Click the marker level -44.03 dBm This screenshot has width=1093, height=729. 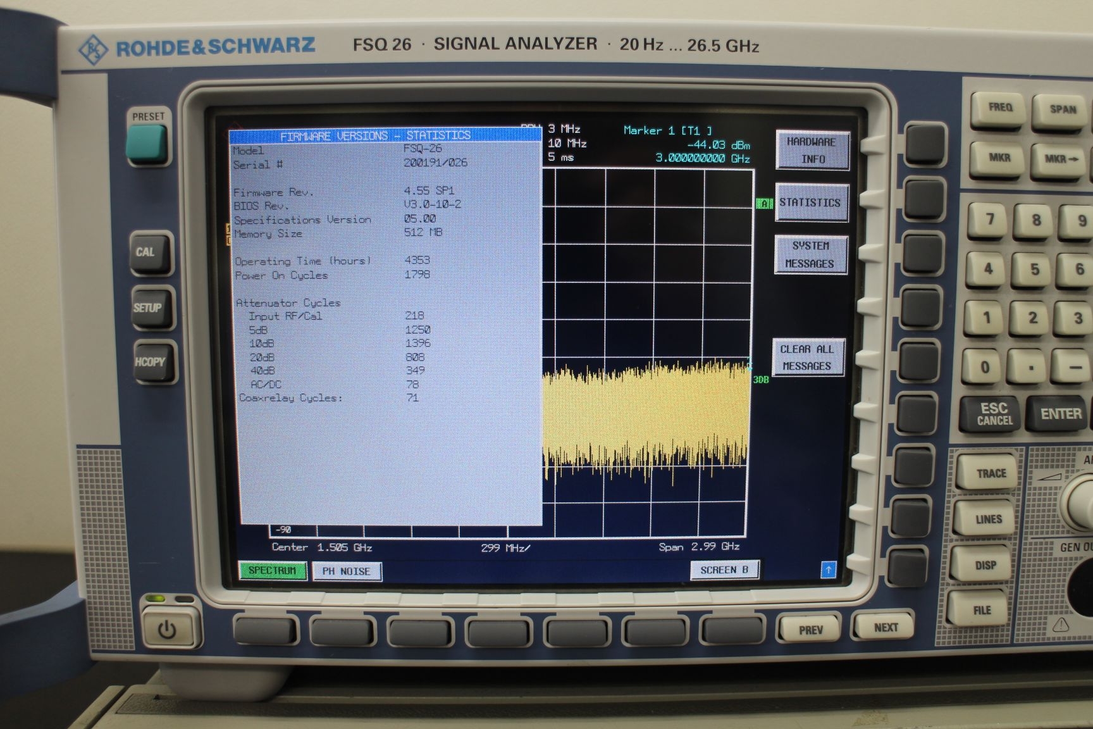pos(719,145)
